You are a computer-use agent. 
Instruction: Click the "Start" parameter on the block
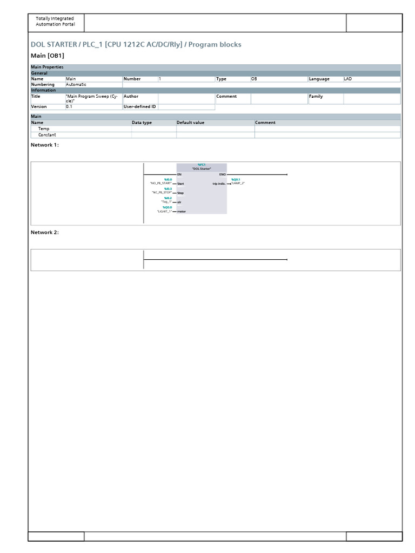pyautogui.click(x=180, y=184)
